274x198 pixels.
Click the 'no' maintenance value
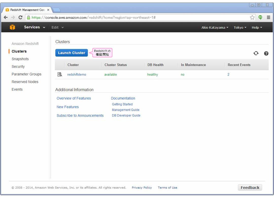[x=182, y=75]
